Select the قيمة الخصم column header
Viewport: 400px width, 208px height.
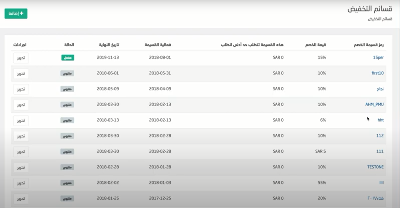click(x=316, y=45)
